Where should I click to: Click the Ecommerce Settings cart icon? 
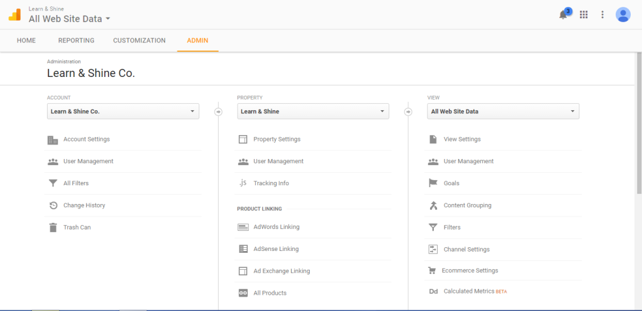[432, 270]
